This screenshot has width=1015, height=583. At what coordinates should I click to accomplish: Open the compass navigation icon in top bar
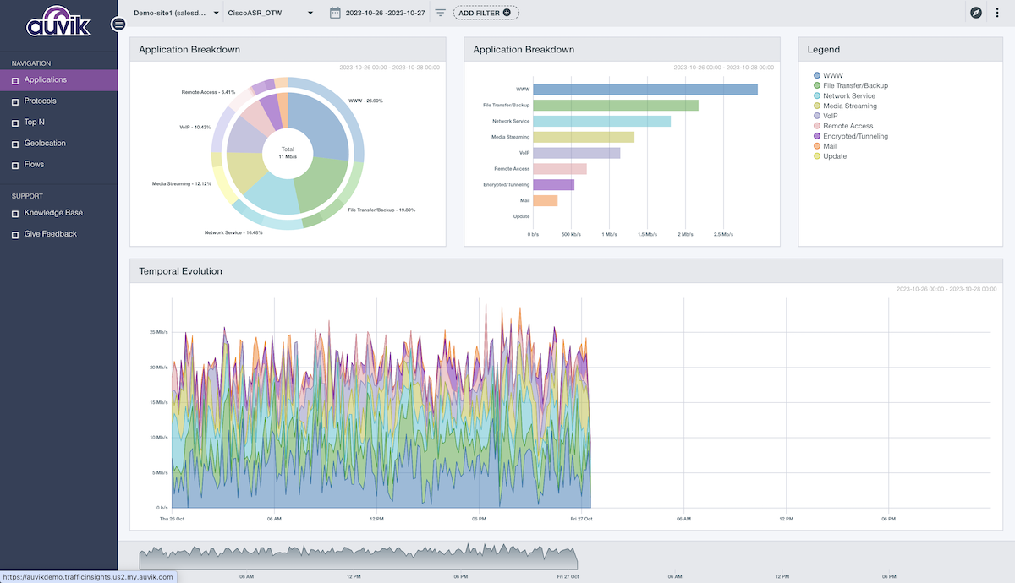coord(975,13)
